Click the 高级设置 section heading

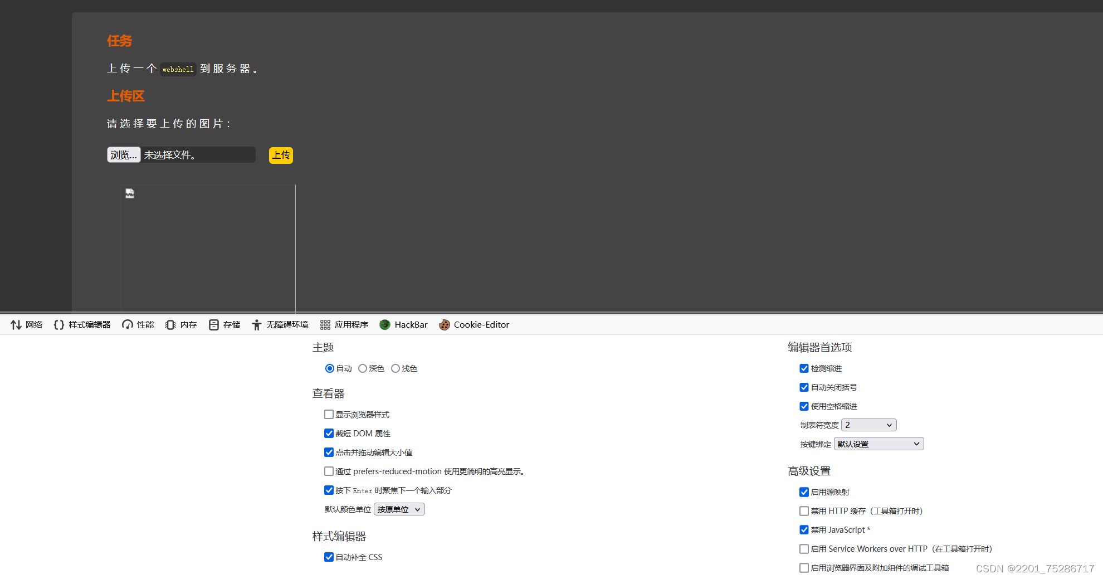tap(809, 471)
